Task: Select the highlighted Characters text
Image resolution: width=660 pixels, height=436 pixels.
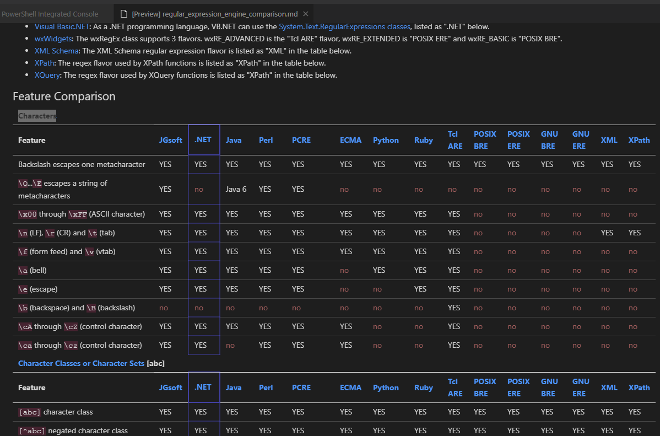Action: click(37, 116)
